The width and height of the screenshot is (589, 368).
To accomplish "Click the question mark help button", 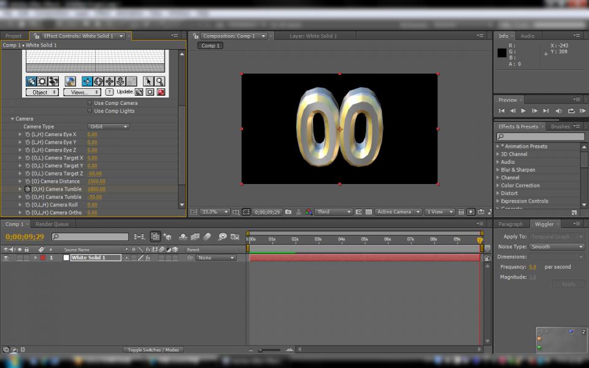I will pos(109,92).
